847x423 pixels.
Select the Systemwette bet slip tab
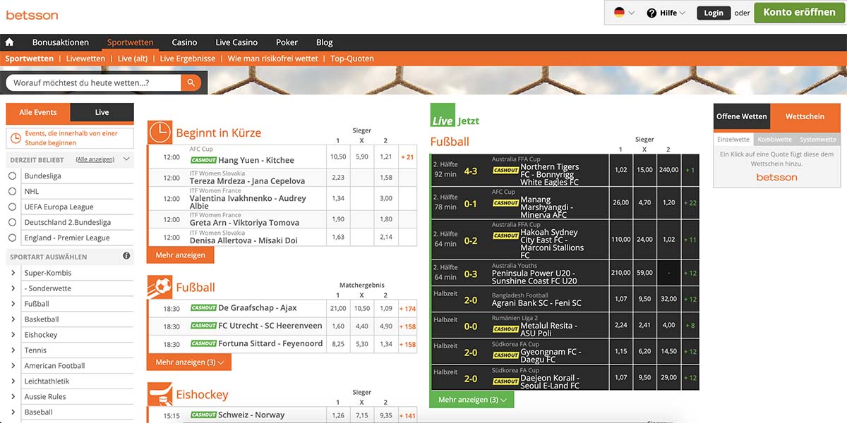click(x=818, y=140)
